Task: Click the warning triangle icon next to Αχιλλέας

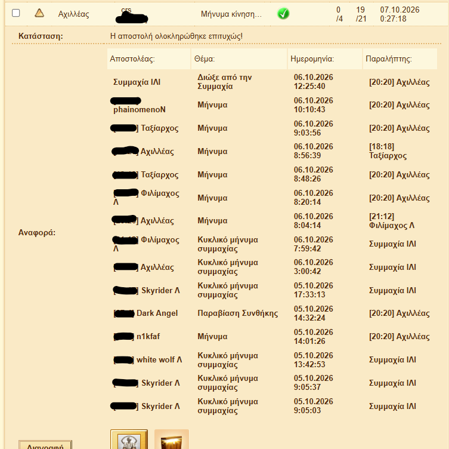Action: point(39,13)
